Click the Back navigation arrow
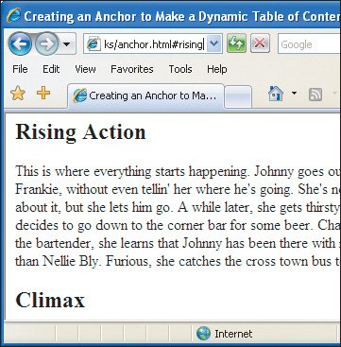The image size is (341, 347). 20,44
